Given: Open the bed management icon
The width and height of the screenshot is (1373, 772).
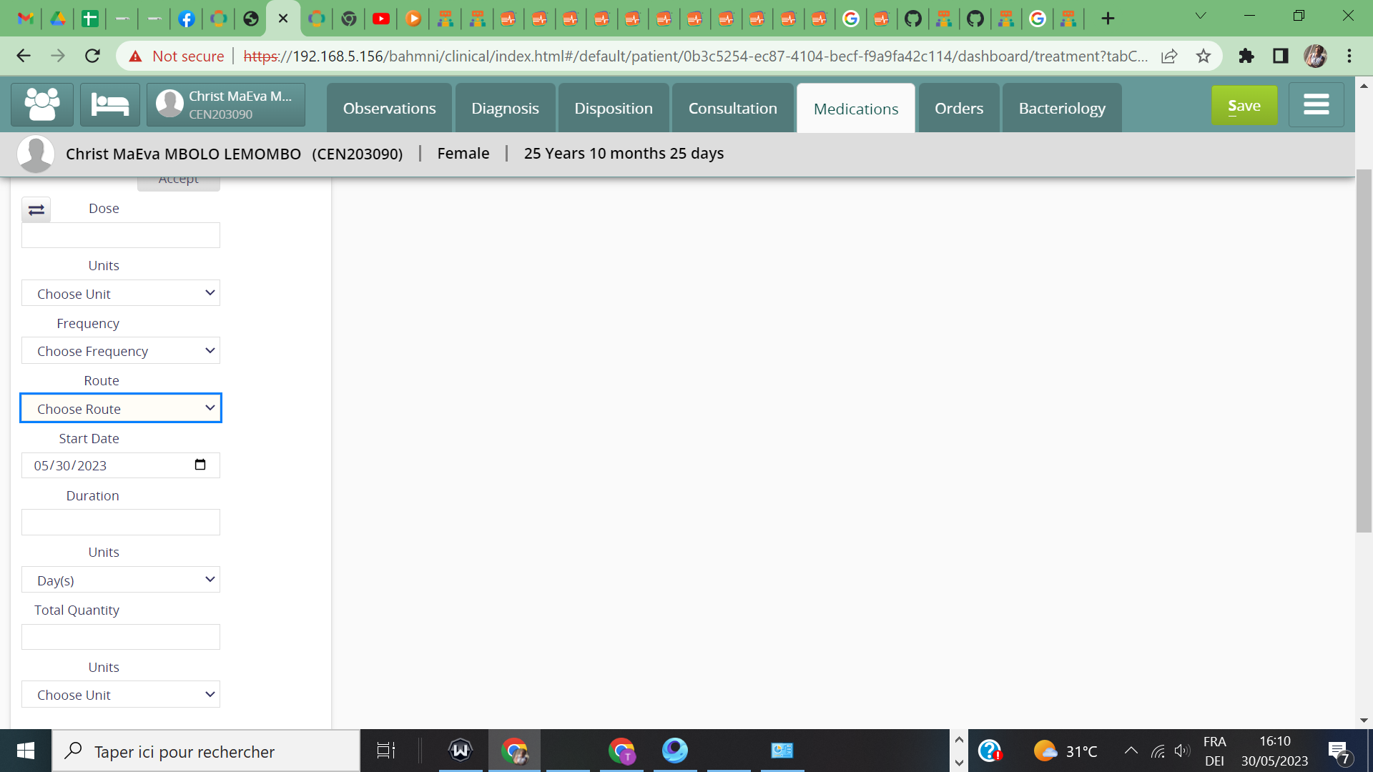Looking at the screenshot, I should pyautogui.click(x=110, y=105).
